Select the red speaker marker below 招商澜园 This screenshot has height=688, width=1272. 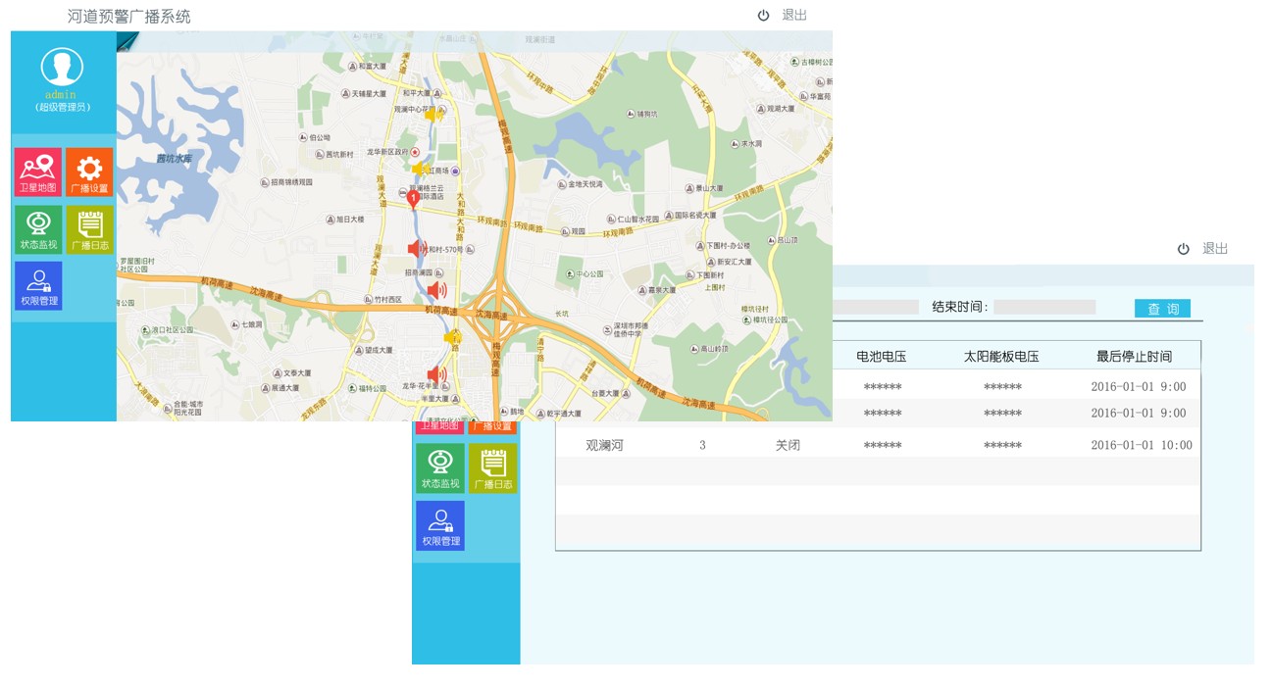(x=436, y=290)
